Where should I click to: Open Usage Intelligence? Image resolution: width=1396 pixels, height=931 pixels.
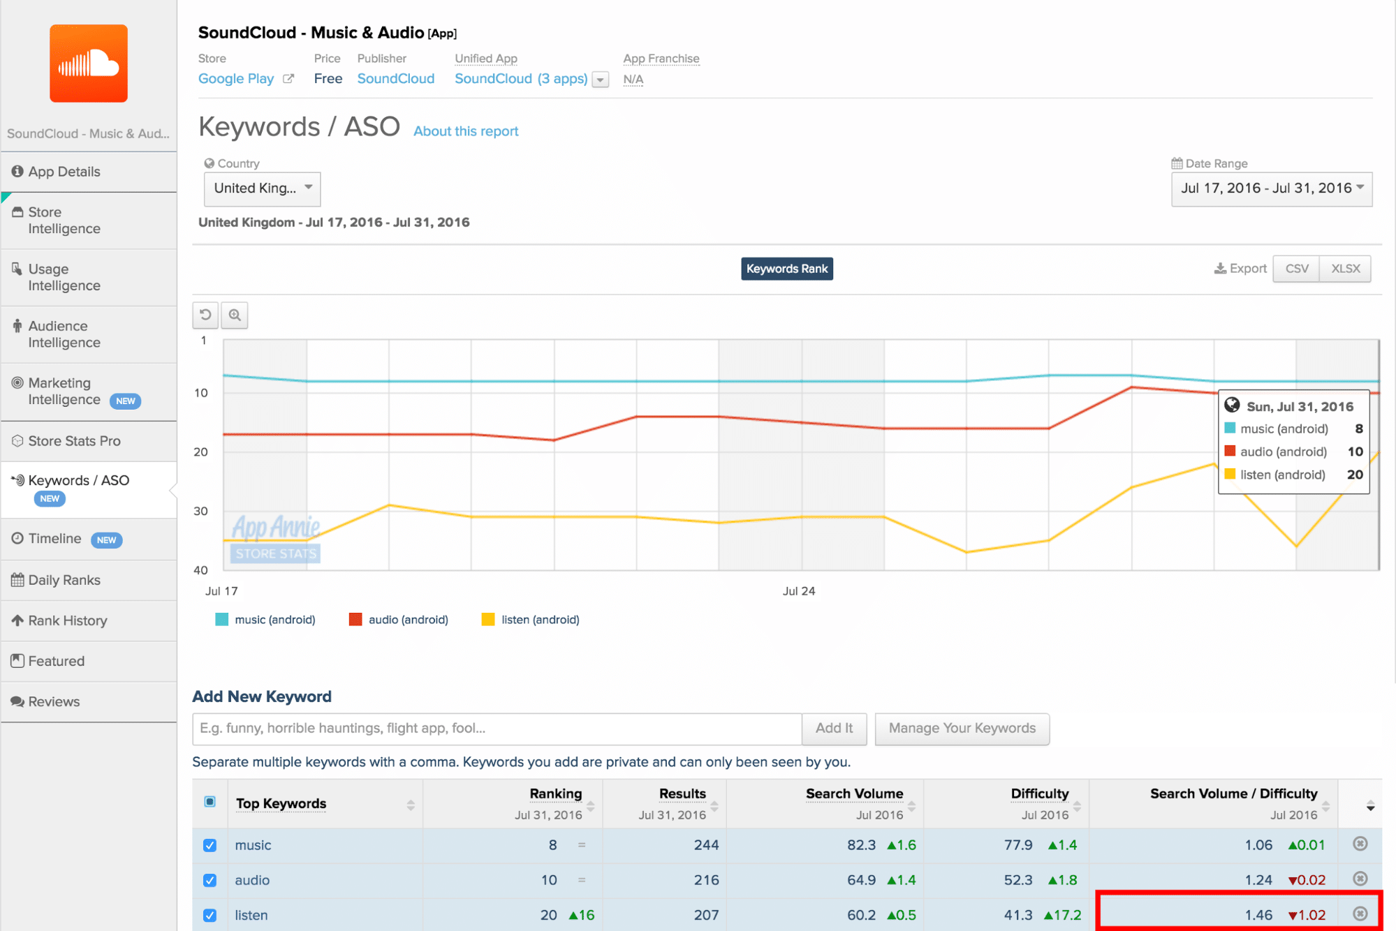64,277
